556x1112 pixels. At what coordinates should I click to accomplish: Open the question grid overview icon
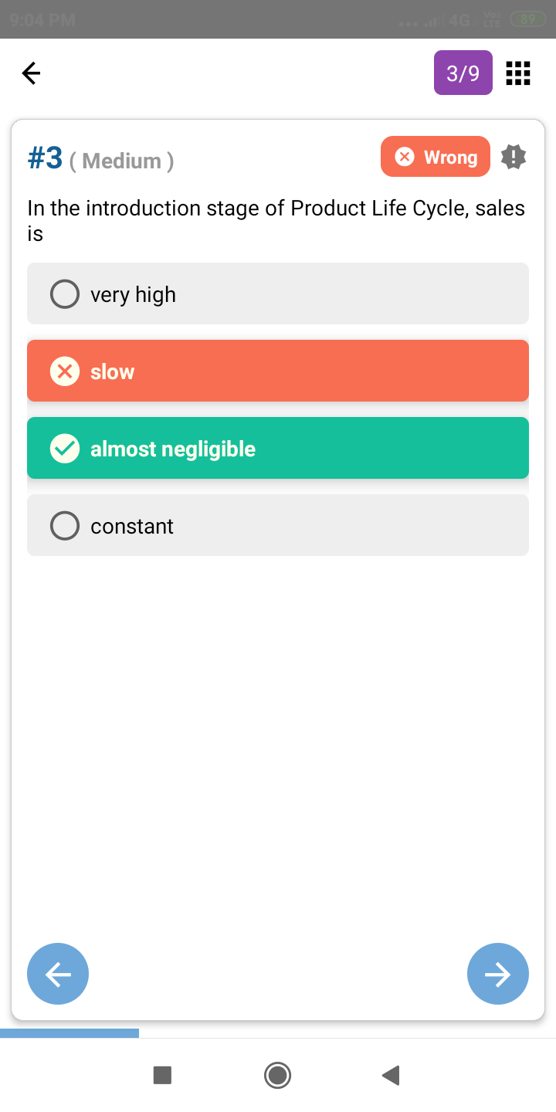[517, 73]
